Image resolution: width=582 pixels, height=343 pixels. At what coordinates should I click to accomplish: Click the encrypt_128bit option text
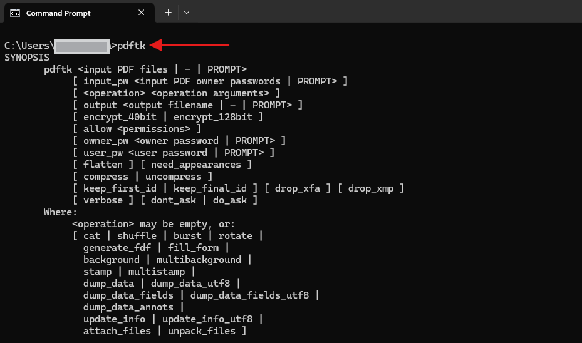212,117
